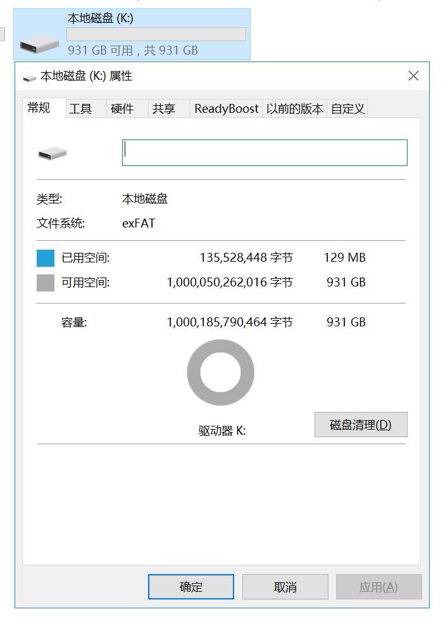Image resolution: width=443 pixels, height=621 pixels.
Task: Confirm with the 确定 button
Action: pos(191,587)
